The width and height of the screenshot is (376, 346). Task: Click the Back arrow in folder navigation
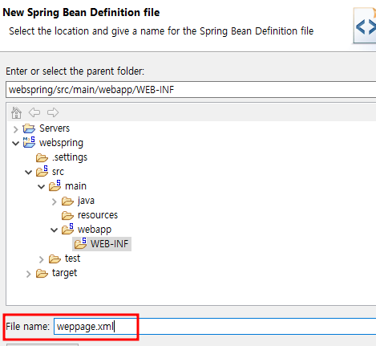click(34, 112)
